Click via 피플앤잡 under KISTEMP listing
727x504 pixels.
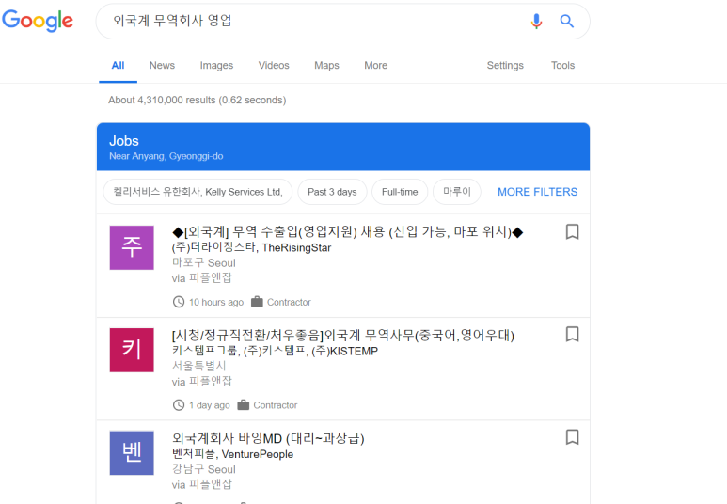(201, 382)
